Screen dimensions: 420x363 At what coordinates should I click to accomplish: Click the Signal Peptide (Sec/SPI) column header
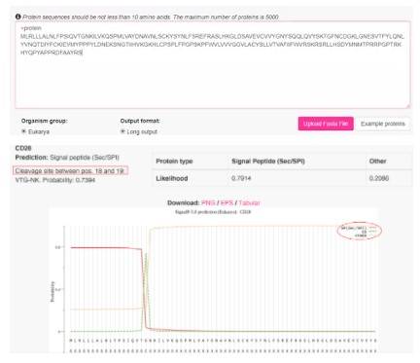coord(268,162)
